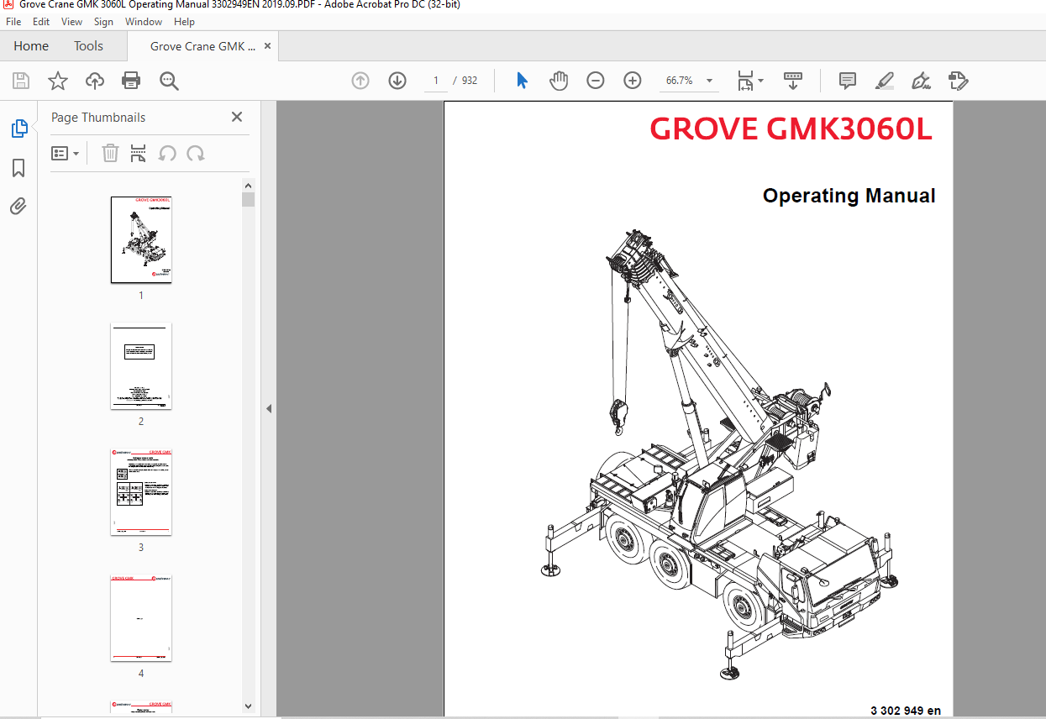Screen dimensions: 1046x719
Task: Select the arrow Selection tool
Action: 522,81
